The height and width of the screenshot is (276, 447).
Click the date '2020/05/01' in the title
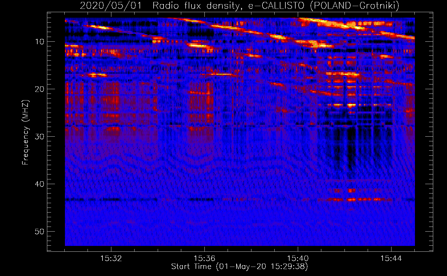111,6
